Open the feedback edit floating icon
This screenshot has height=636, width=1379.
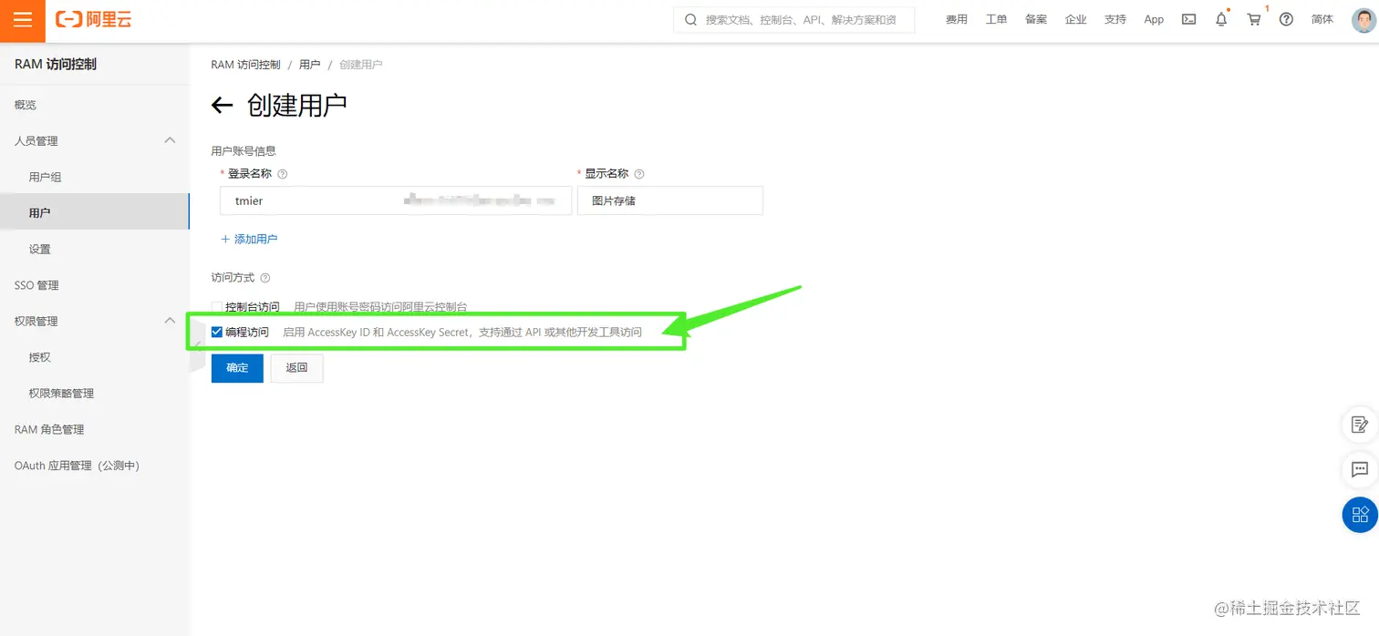coord(1359,425)
